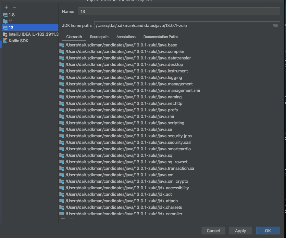Select the java.sql classpath row
Viewport: 286px width, 238px height.
click(171, 156)
